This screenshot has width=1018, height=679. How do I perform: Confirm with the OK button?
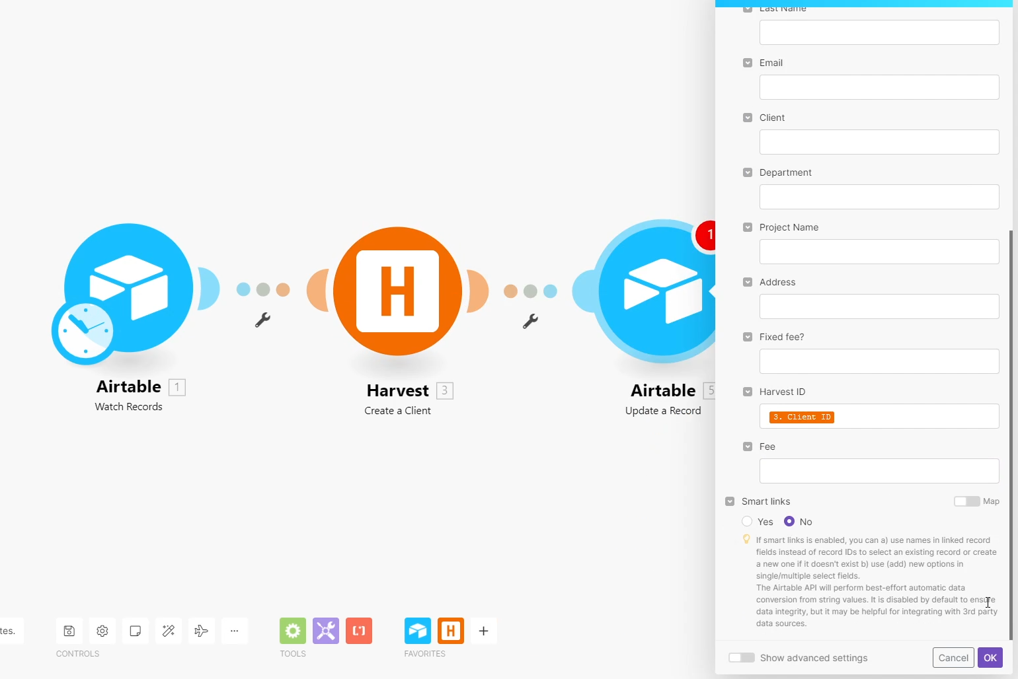(990, 658)
